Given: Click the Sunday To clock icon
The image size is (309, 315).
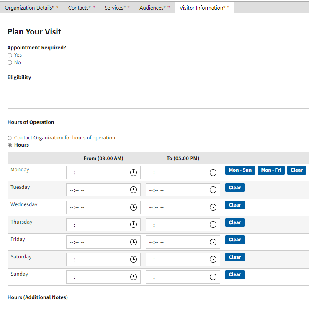Looking at the screenshot, I should tap(213, 277).
